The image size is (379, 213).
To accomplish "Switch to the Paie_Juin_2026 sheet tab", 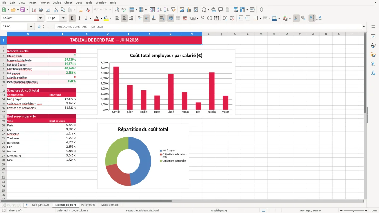I will click(40, 205).
